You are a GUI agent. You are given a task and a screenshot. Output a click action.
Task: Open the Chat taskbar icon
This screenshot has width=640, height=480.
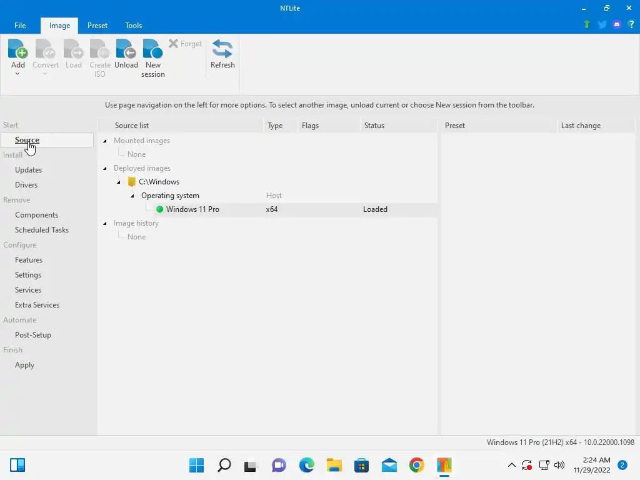279,465
